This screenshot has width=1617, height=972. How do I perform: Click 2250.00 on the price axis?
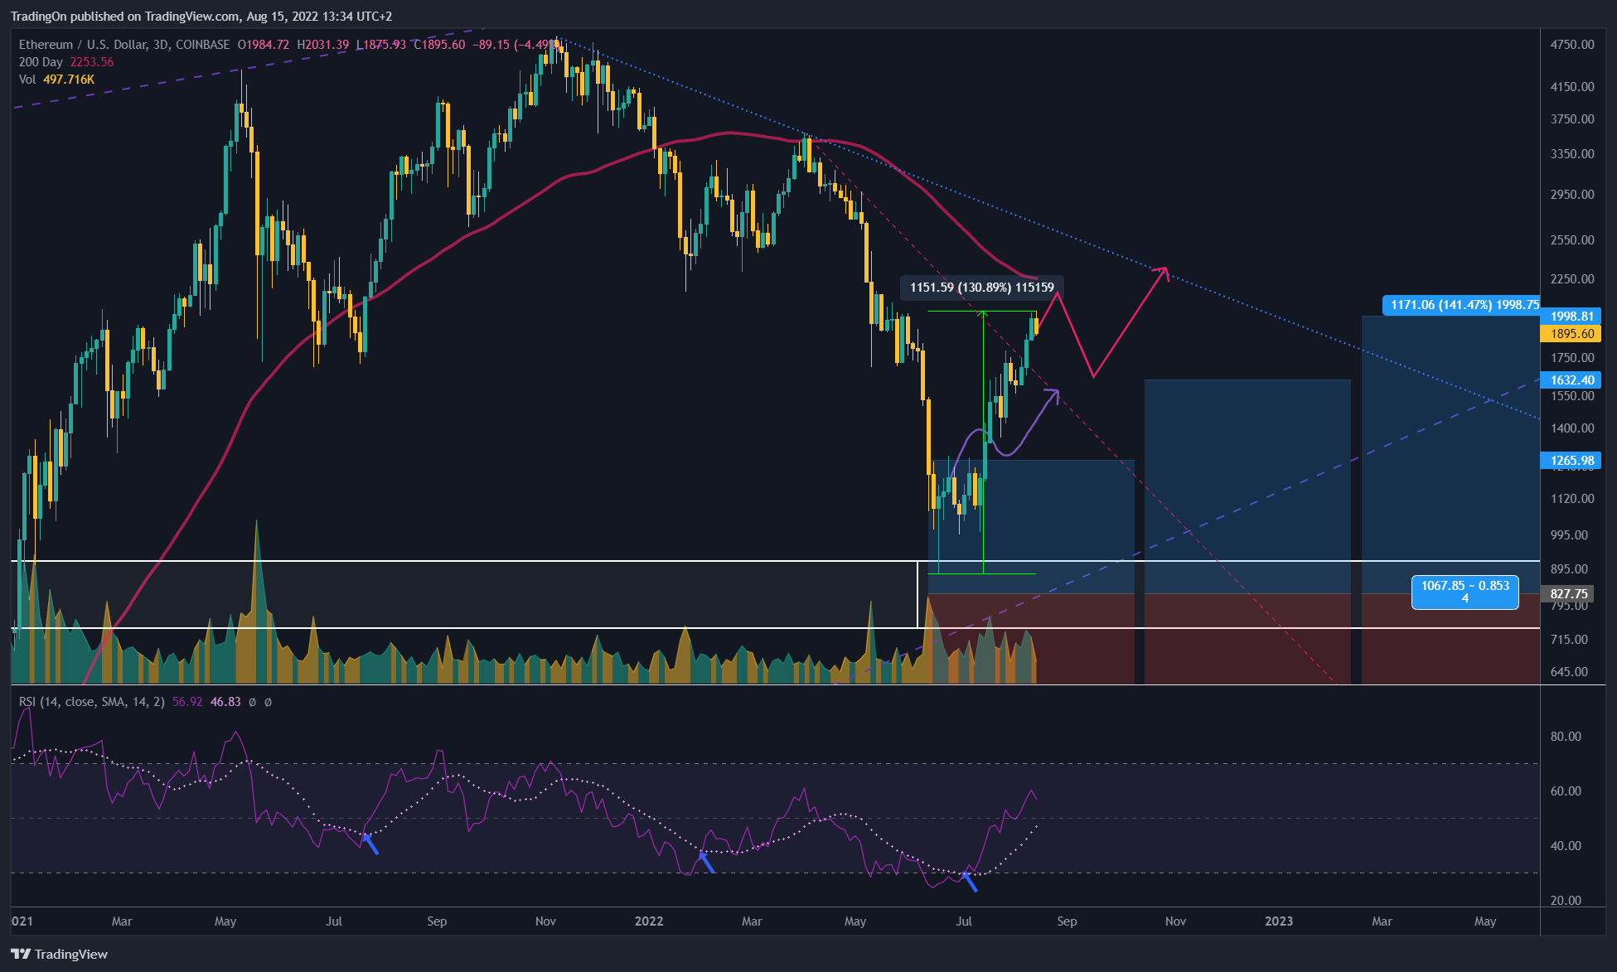[x=1572, y=278]
